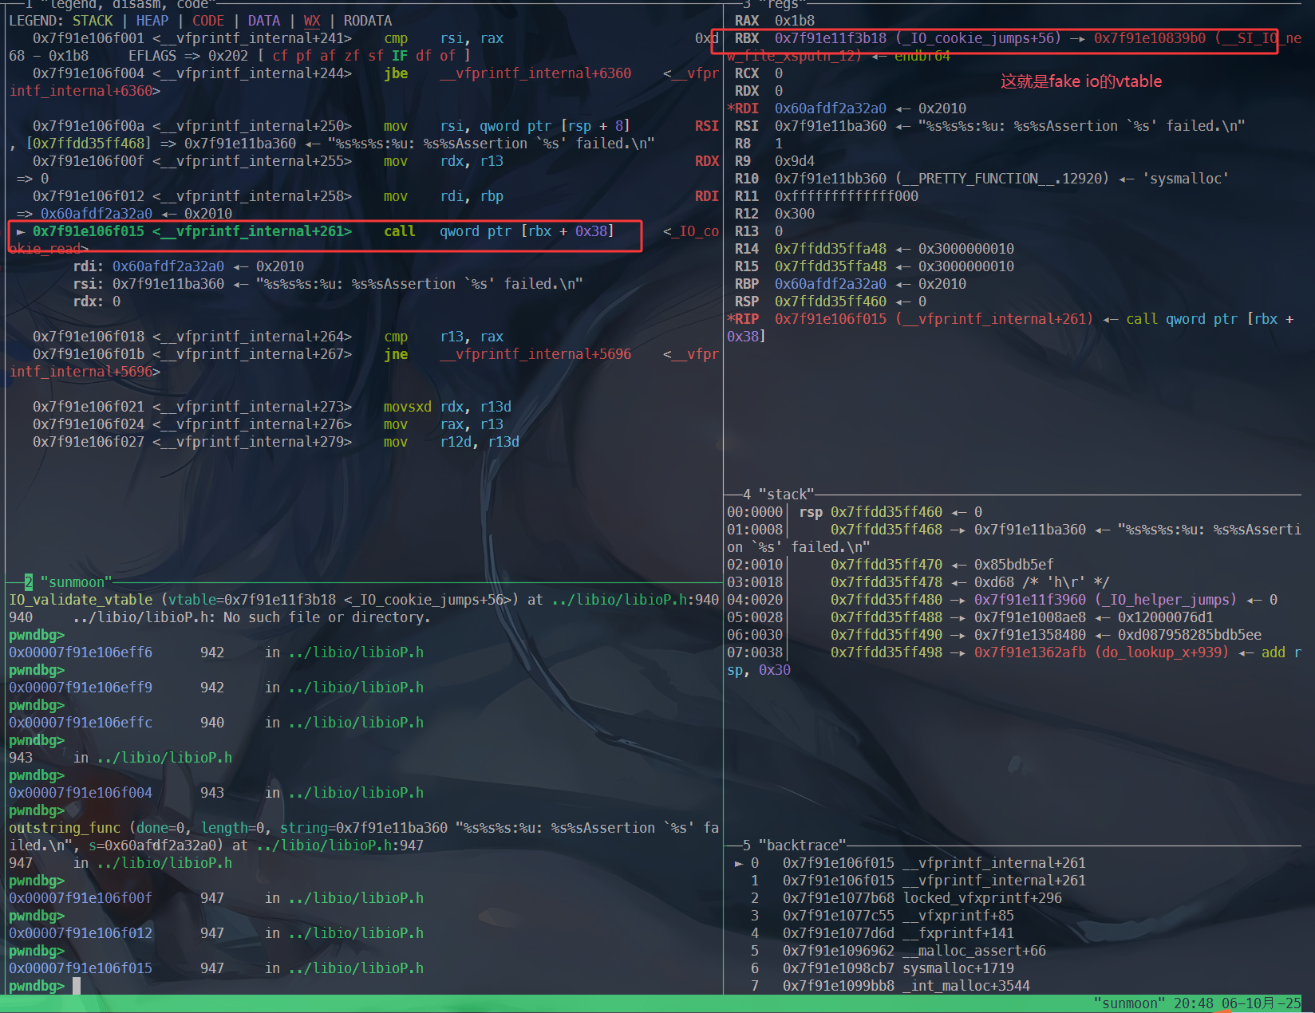The width and height of the screenshot is (1315, 1013).
Task: Click the address 0x00007f91e106eff9 line
Action: pyautogui.click(x=216, y=688)
